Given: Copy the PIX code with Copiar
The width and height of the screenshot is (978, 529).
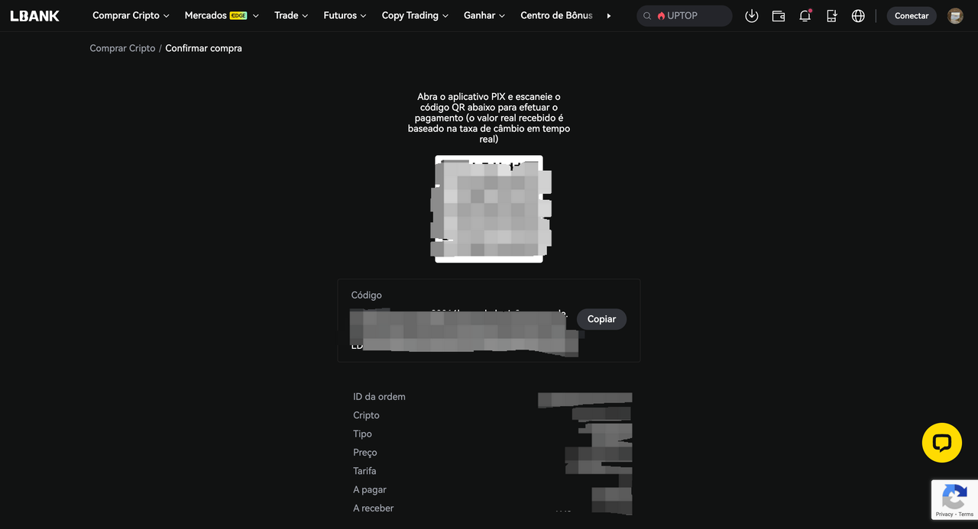Looking at the screenshot, I should [601, 319].
